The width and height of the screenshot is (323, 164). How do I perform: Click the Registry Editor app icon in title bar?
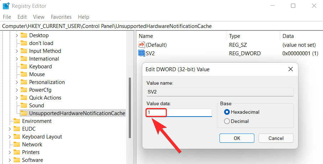point(6,6)
